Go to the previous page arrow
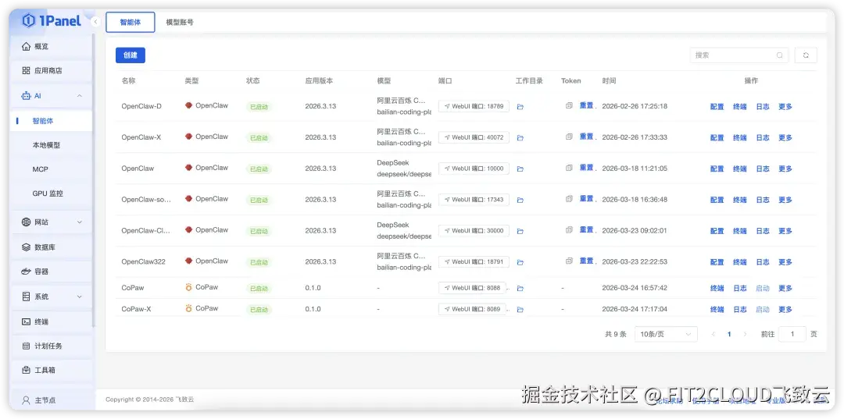The height and width of the screenshot is (419, 844). (713, 334)
